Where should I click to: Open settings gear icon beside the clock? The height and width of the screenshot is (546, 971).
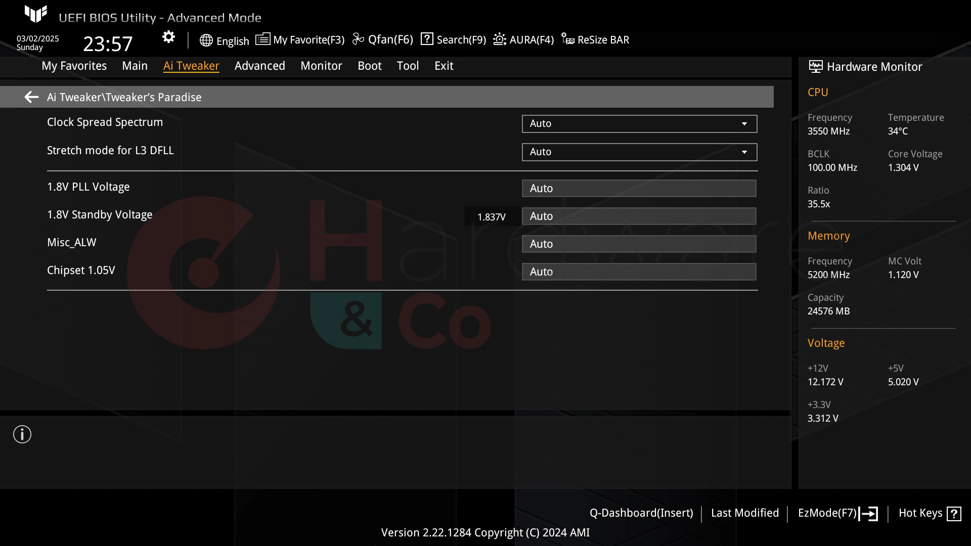168,37
